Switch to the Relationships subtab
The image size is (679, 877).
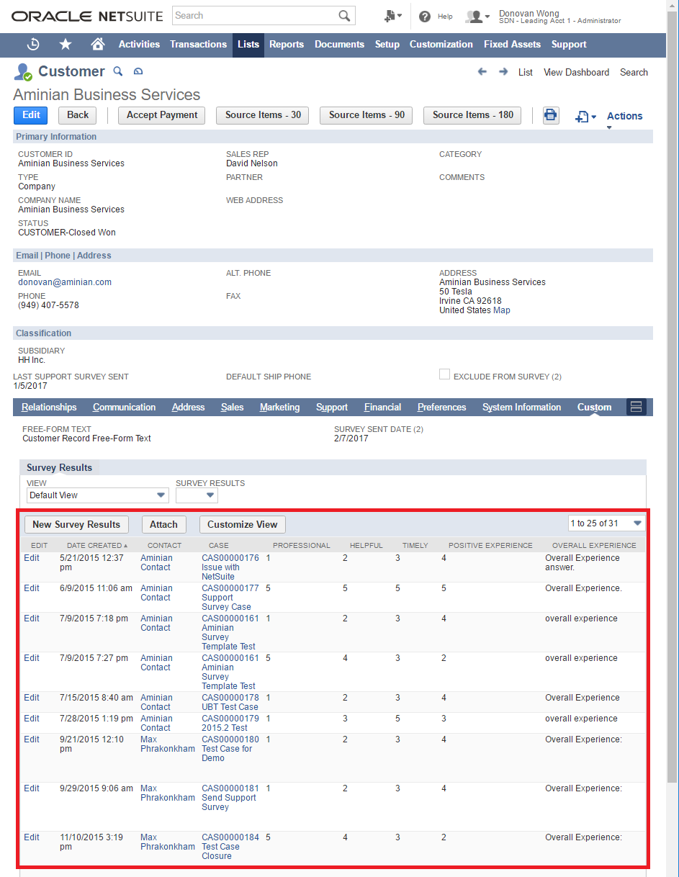point(49,408)
